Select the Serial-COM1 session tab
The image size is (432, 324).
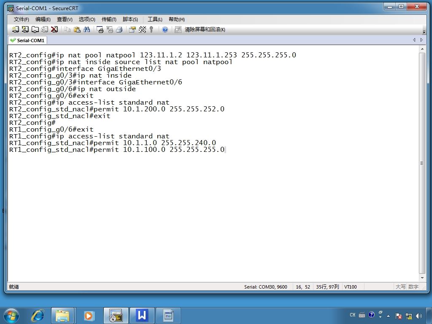click(27, 40)
